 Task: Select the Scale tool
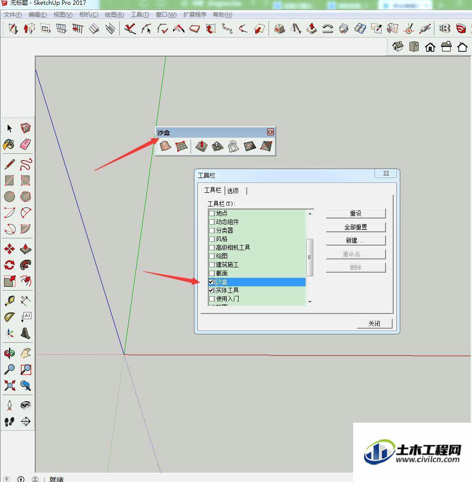[10, 281]
